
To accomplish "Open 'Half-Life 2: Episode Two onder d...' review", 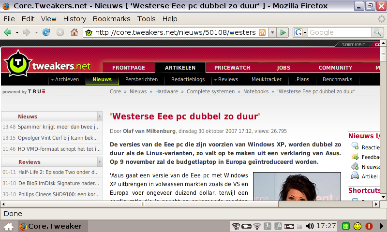I will pos(59,172).
